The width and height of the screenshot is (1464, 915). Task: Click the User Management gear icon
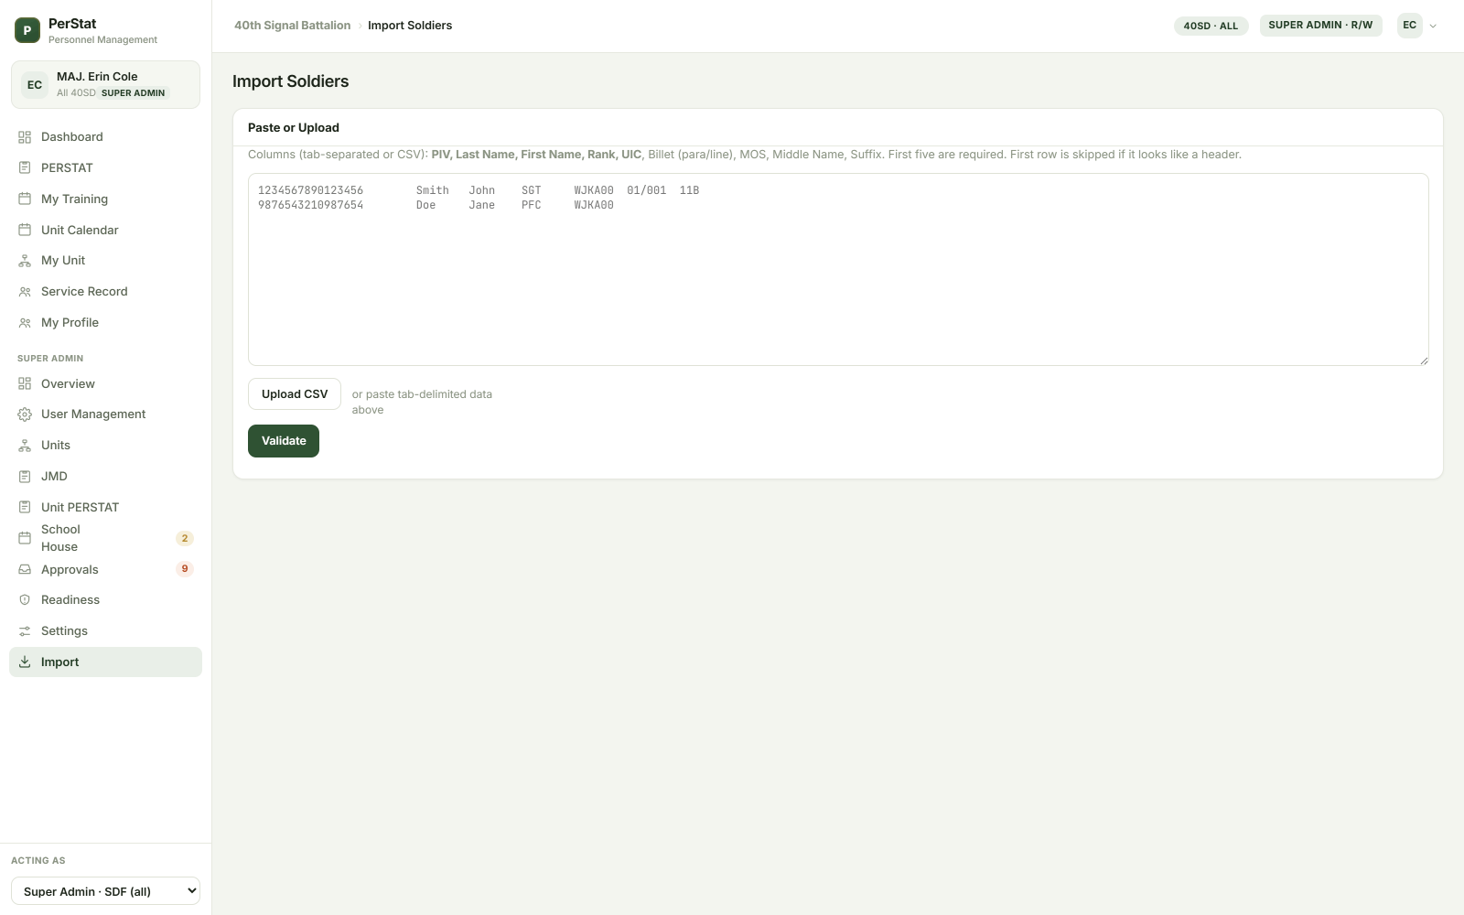(x=25, y=414)
